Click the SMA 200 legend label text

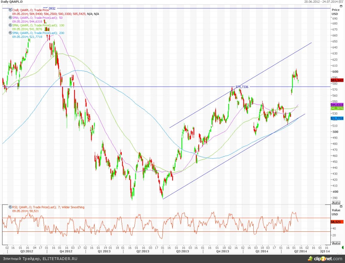pos(38,33)
